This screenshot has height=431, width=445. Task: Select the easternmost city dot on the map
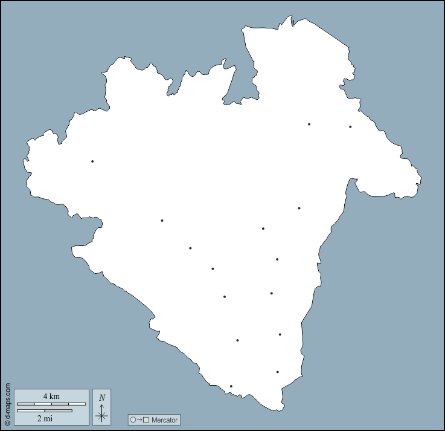click(x=350, y=127)
